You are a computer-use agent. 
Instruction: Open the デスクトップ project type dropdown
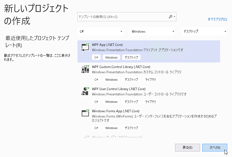(204, 31)
